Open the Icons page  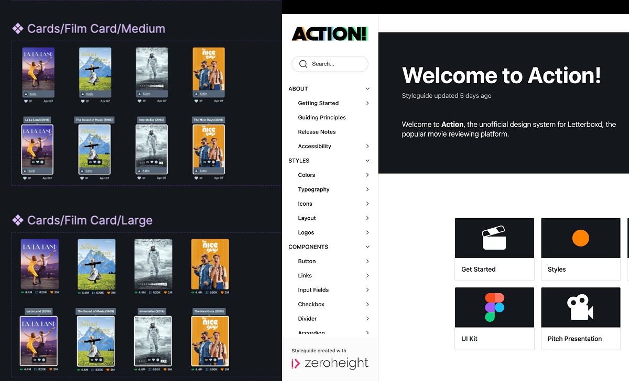[x=305, y=204]
